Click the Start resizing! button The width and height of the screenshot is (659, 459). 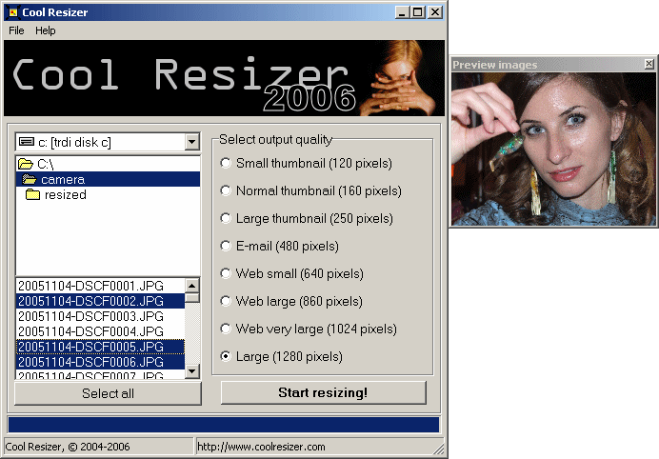323,392
